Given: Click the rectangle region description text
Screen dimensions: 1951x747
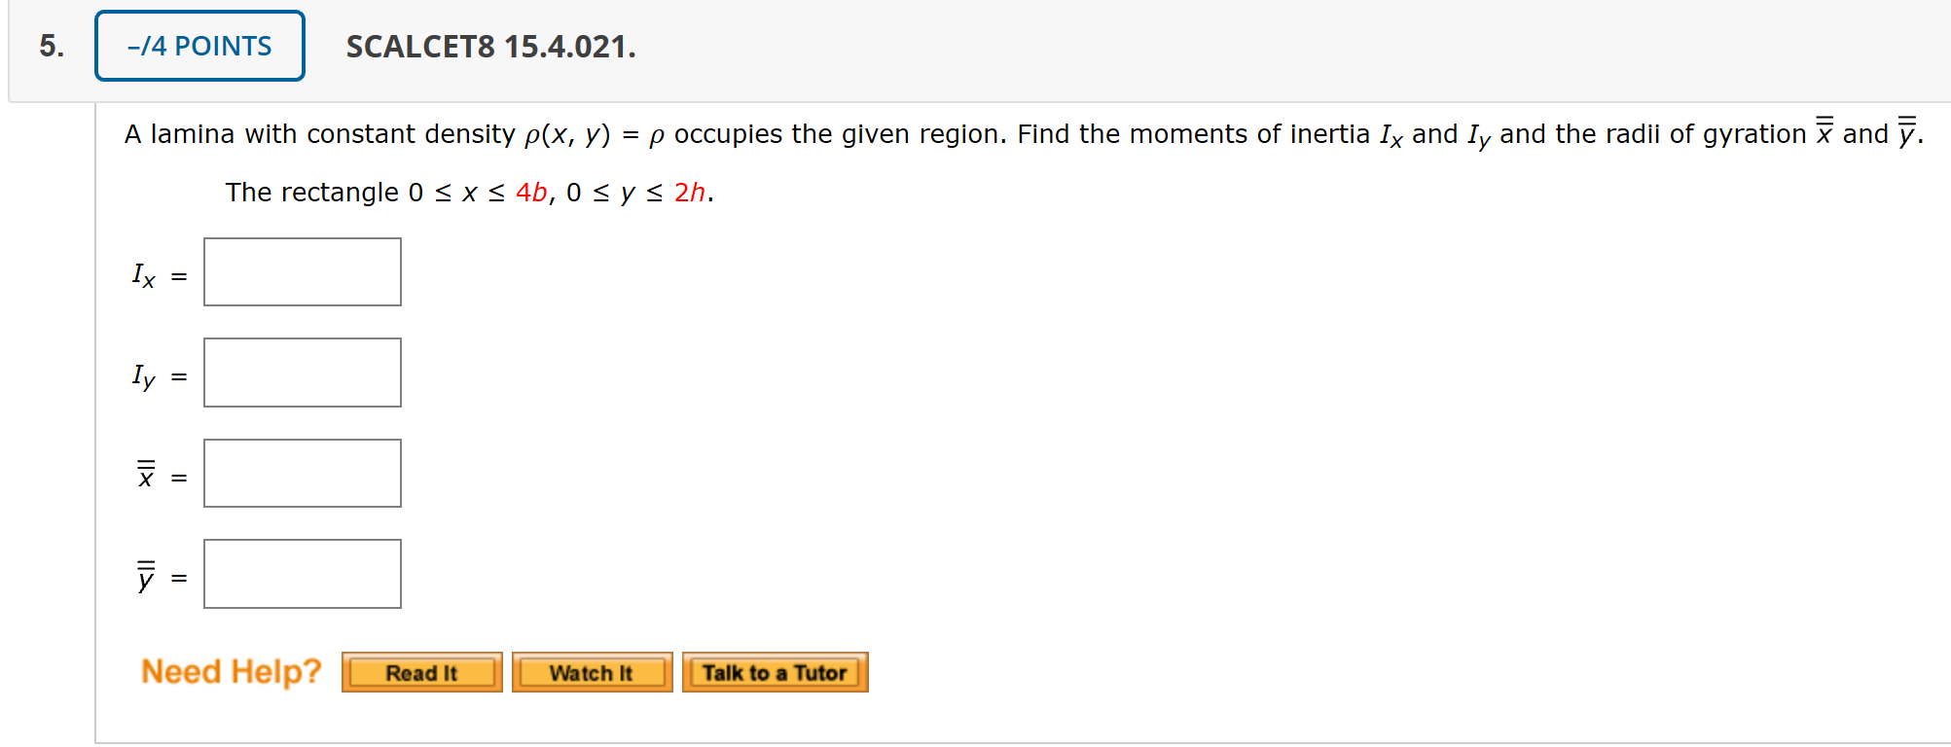Looking at the screenshot, I should tap(468, 193).
